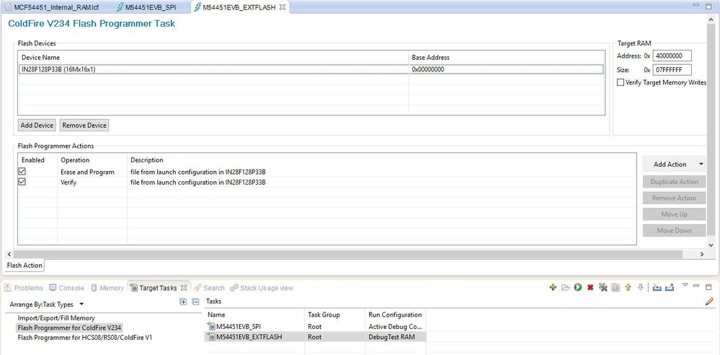Expand all task types with plus icon

coord(183,302)
